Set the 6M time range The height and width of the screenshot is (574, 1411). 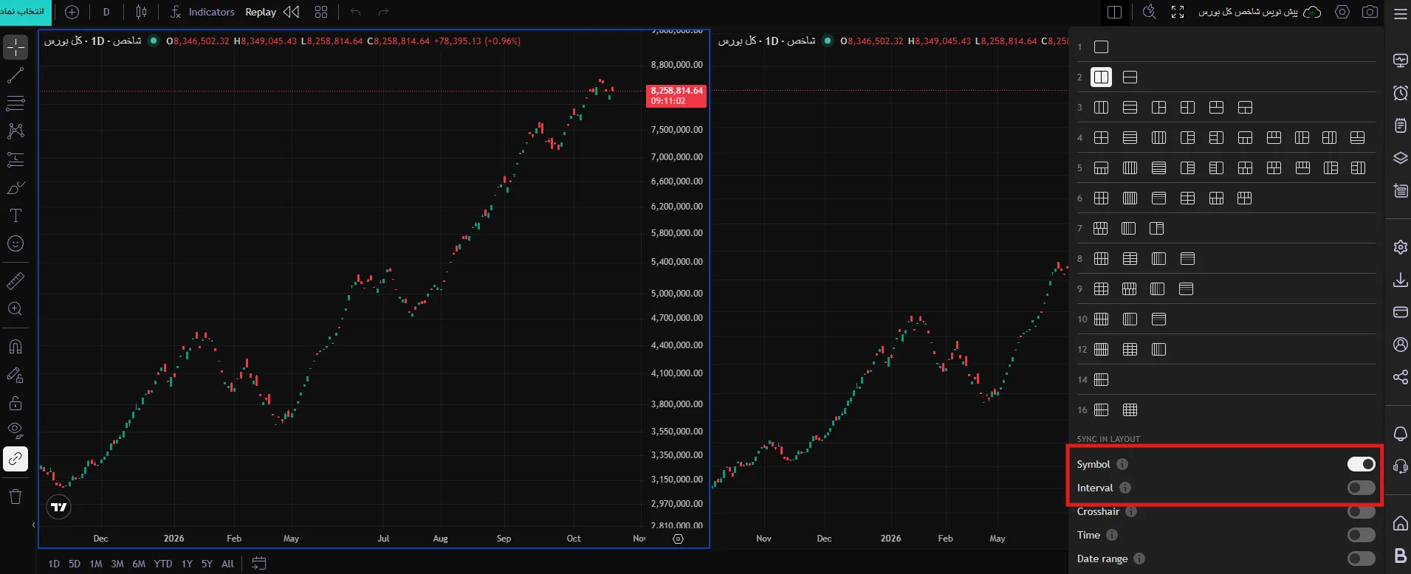139,564
